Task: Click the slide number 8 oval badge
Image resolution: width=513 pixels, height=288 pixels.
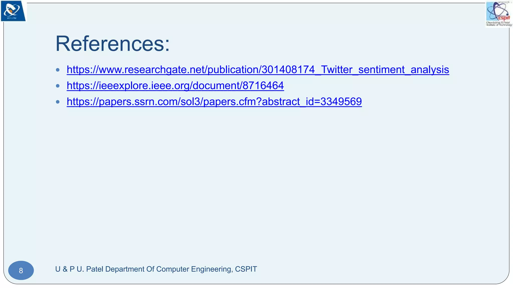Action: 21,270
